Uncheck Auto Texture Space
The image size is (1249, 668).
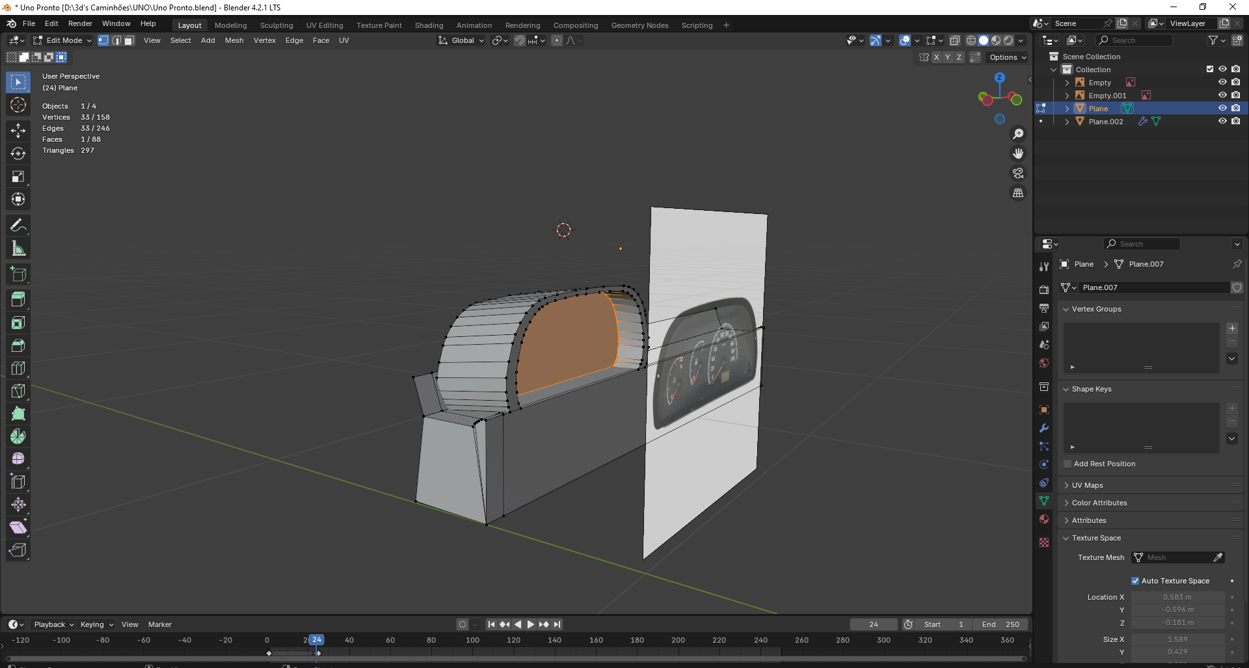click(x=1135, y=581)
